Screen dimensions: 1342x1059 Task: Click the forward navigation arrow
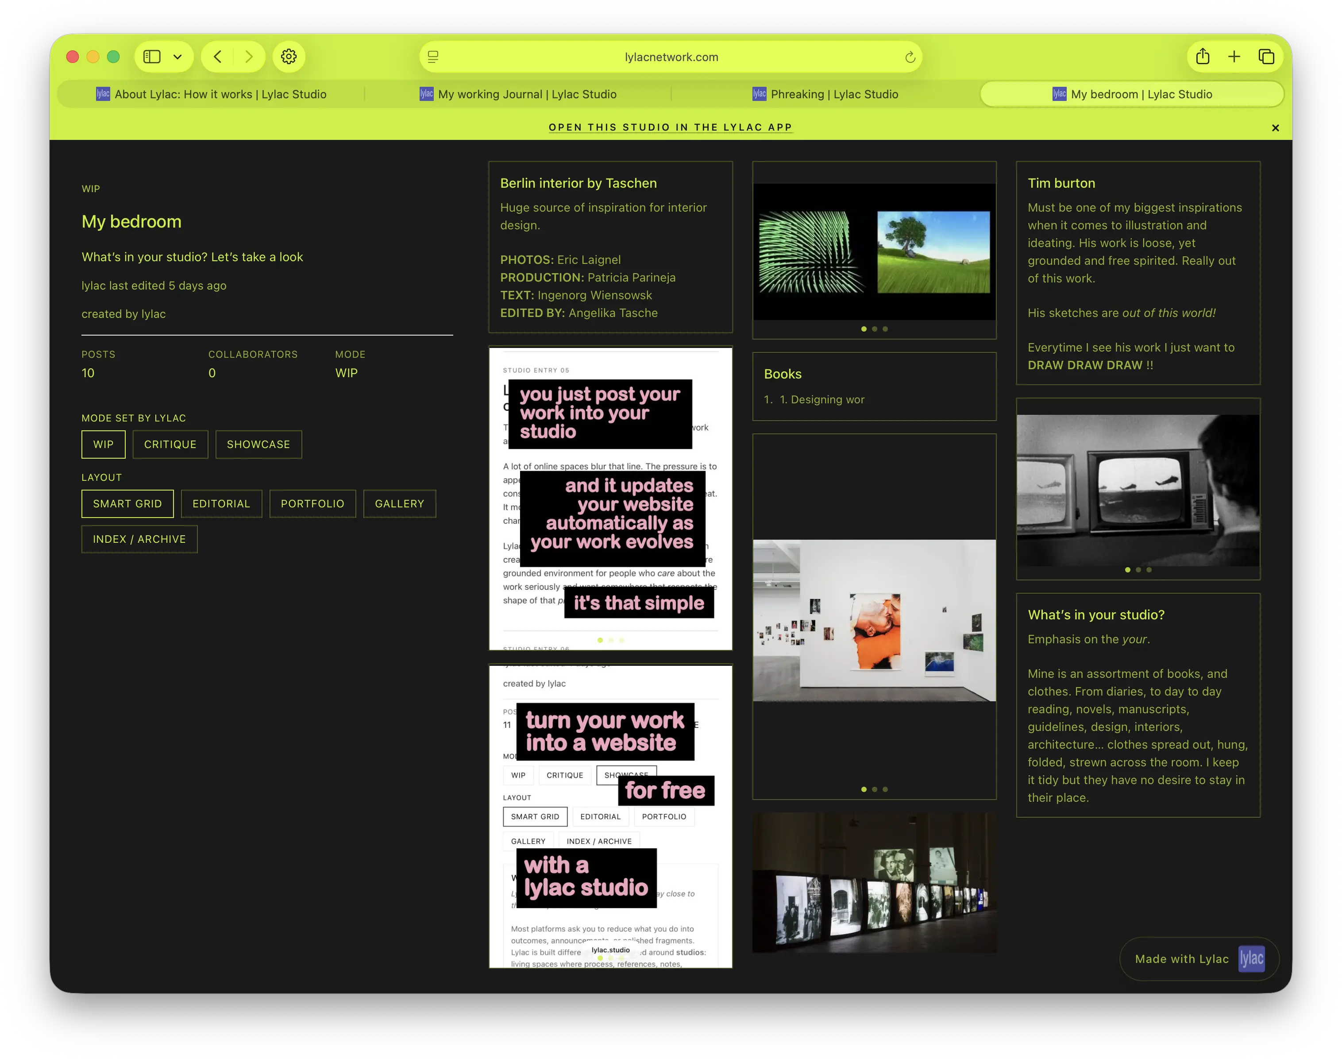point(250,56)
